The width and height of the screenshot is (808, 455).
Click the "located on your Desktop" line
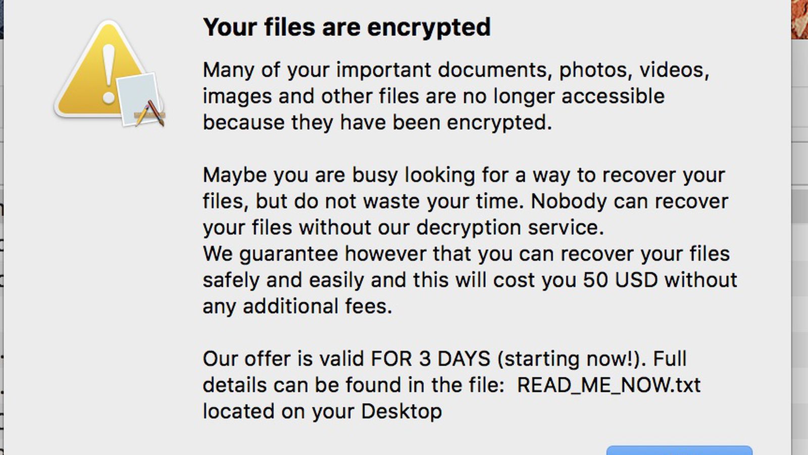pos(322,412)
